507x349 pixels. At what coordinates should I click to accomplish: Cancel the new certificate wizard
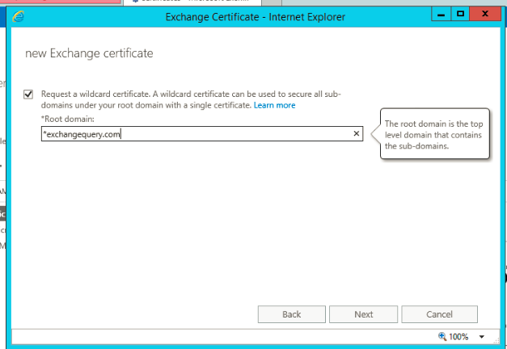click(x=439, y=314)
